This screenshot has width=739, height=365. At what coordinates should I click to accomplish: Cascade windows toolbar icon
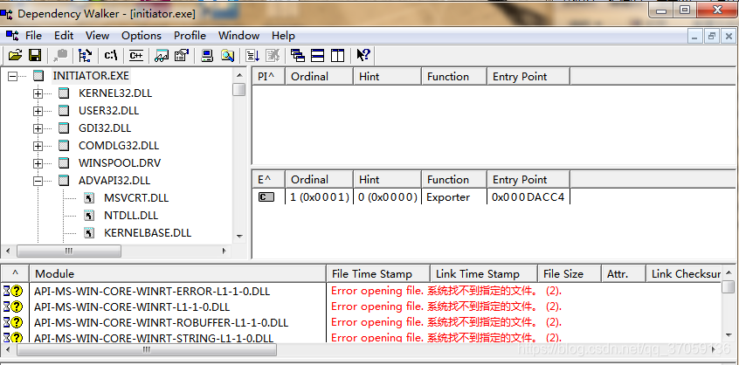(x=298, y=55)
